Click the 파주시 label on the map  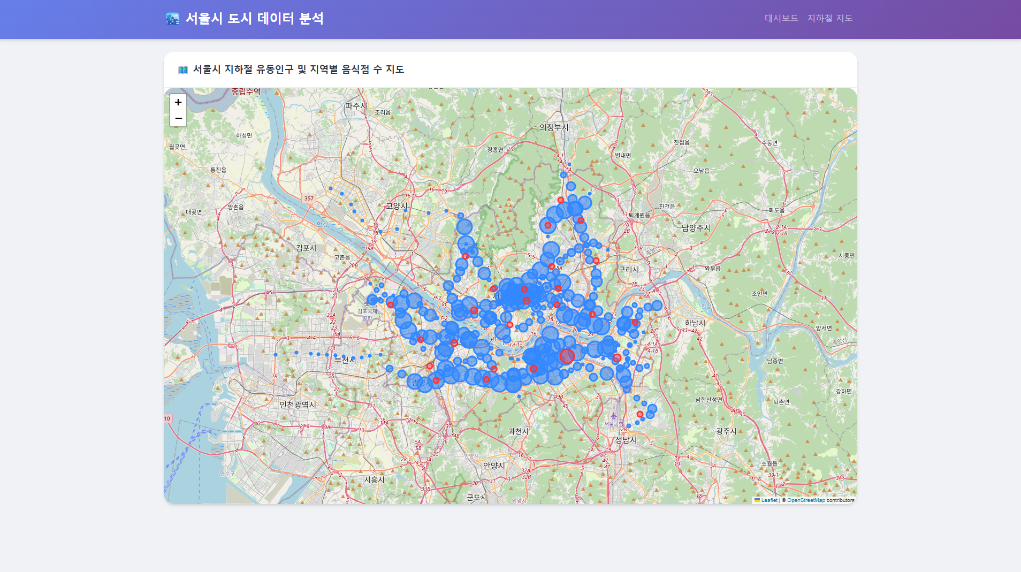coord(356,106)
